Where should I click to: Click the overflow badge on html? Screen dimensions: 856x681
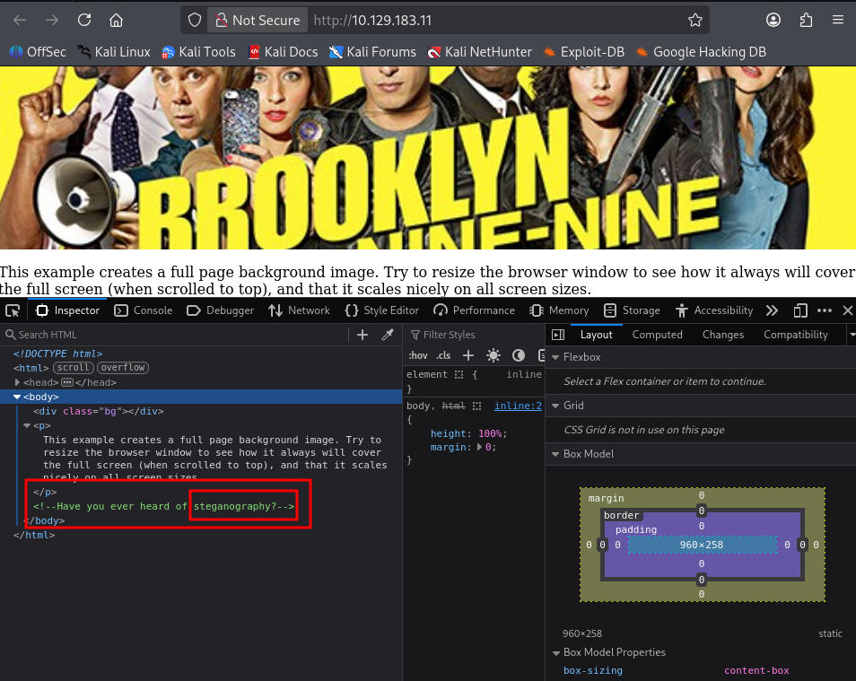pos(123,368)
